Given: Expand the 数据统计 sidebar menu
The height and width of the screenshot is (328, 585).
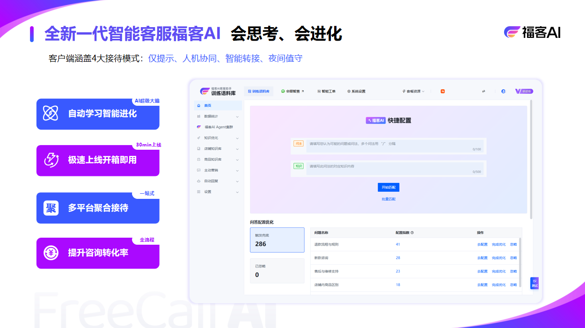Looking at the screenshot, I should click(x=218, y=116).
